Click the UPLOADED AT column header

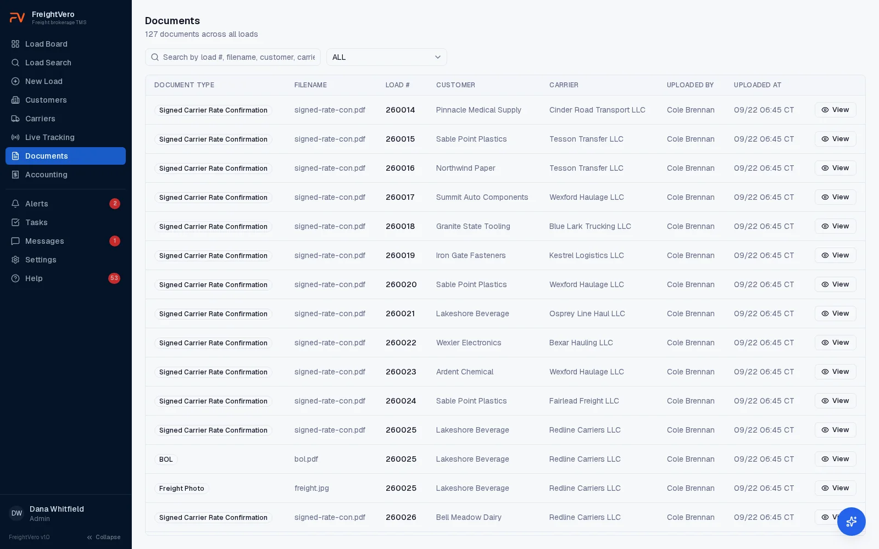pyautogui.click(x=757, y=85)
